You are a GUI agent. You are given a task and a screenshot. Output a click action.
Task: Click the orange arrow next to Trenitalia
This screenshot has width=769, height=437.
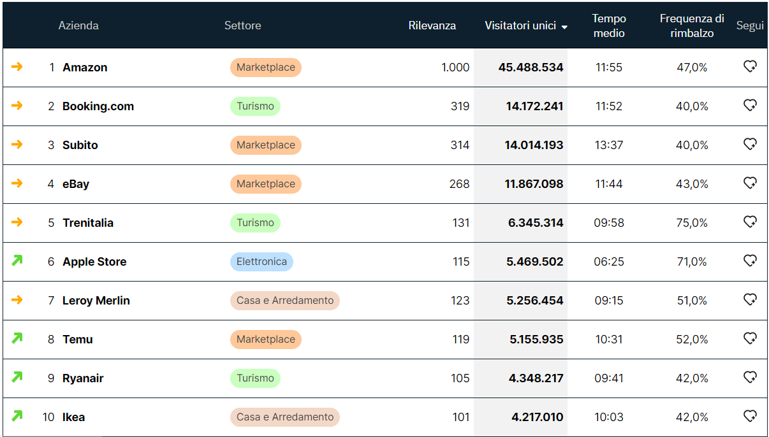[17, 222]
